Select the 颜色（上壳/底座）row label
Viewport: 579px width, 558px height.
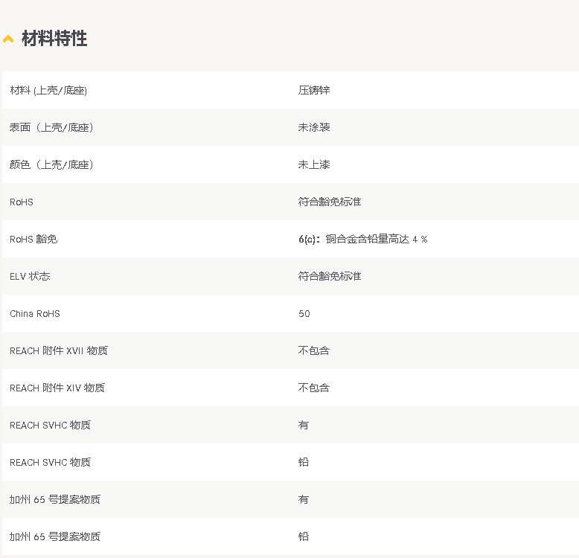tap(51, 164)
